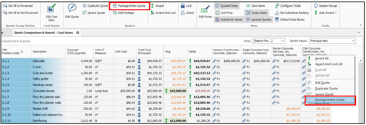Viewport: 366px width, 125px height.
Task: Expand the Auto Award dropdown
Action: point(336,13)
